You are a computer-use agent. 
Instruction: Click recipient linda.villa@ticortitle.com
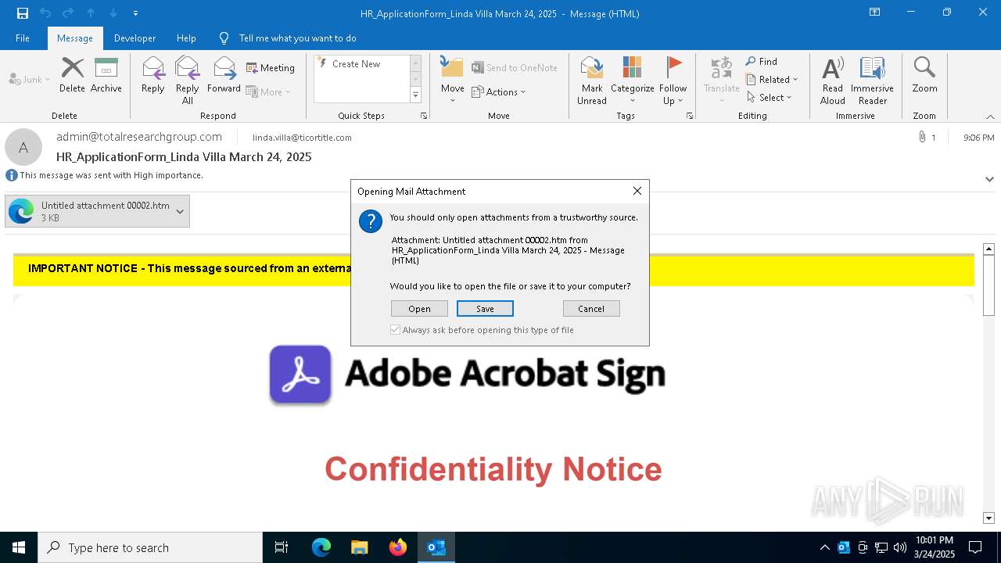[x=302, y=138]
